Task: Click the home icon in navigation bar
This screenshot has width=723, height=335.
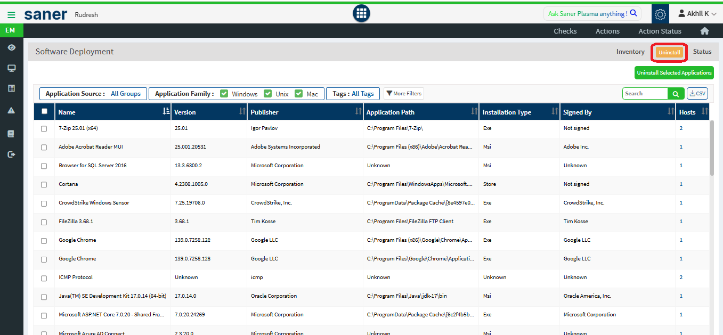Action: pyautogui.click(x=704, y=31)
